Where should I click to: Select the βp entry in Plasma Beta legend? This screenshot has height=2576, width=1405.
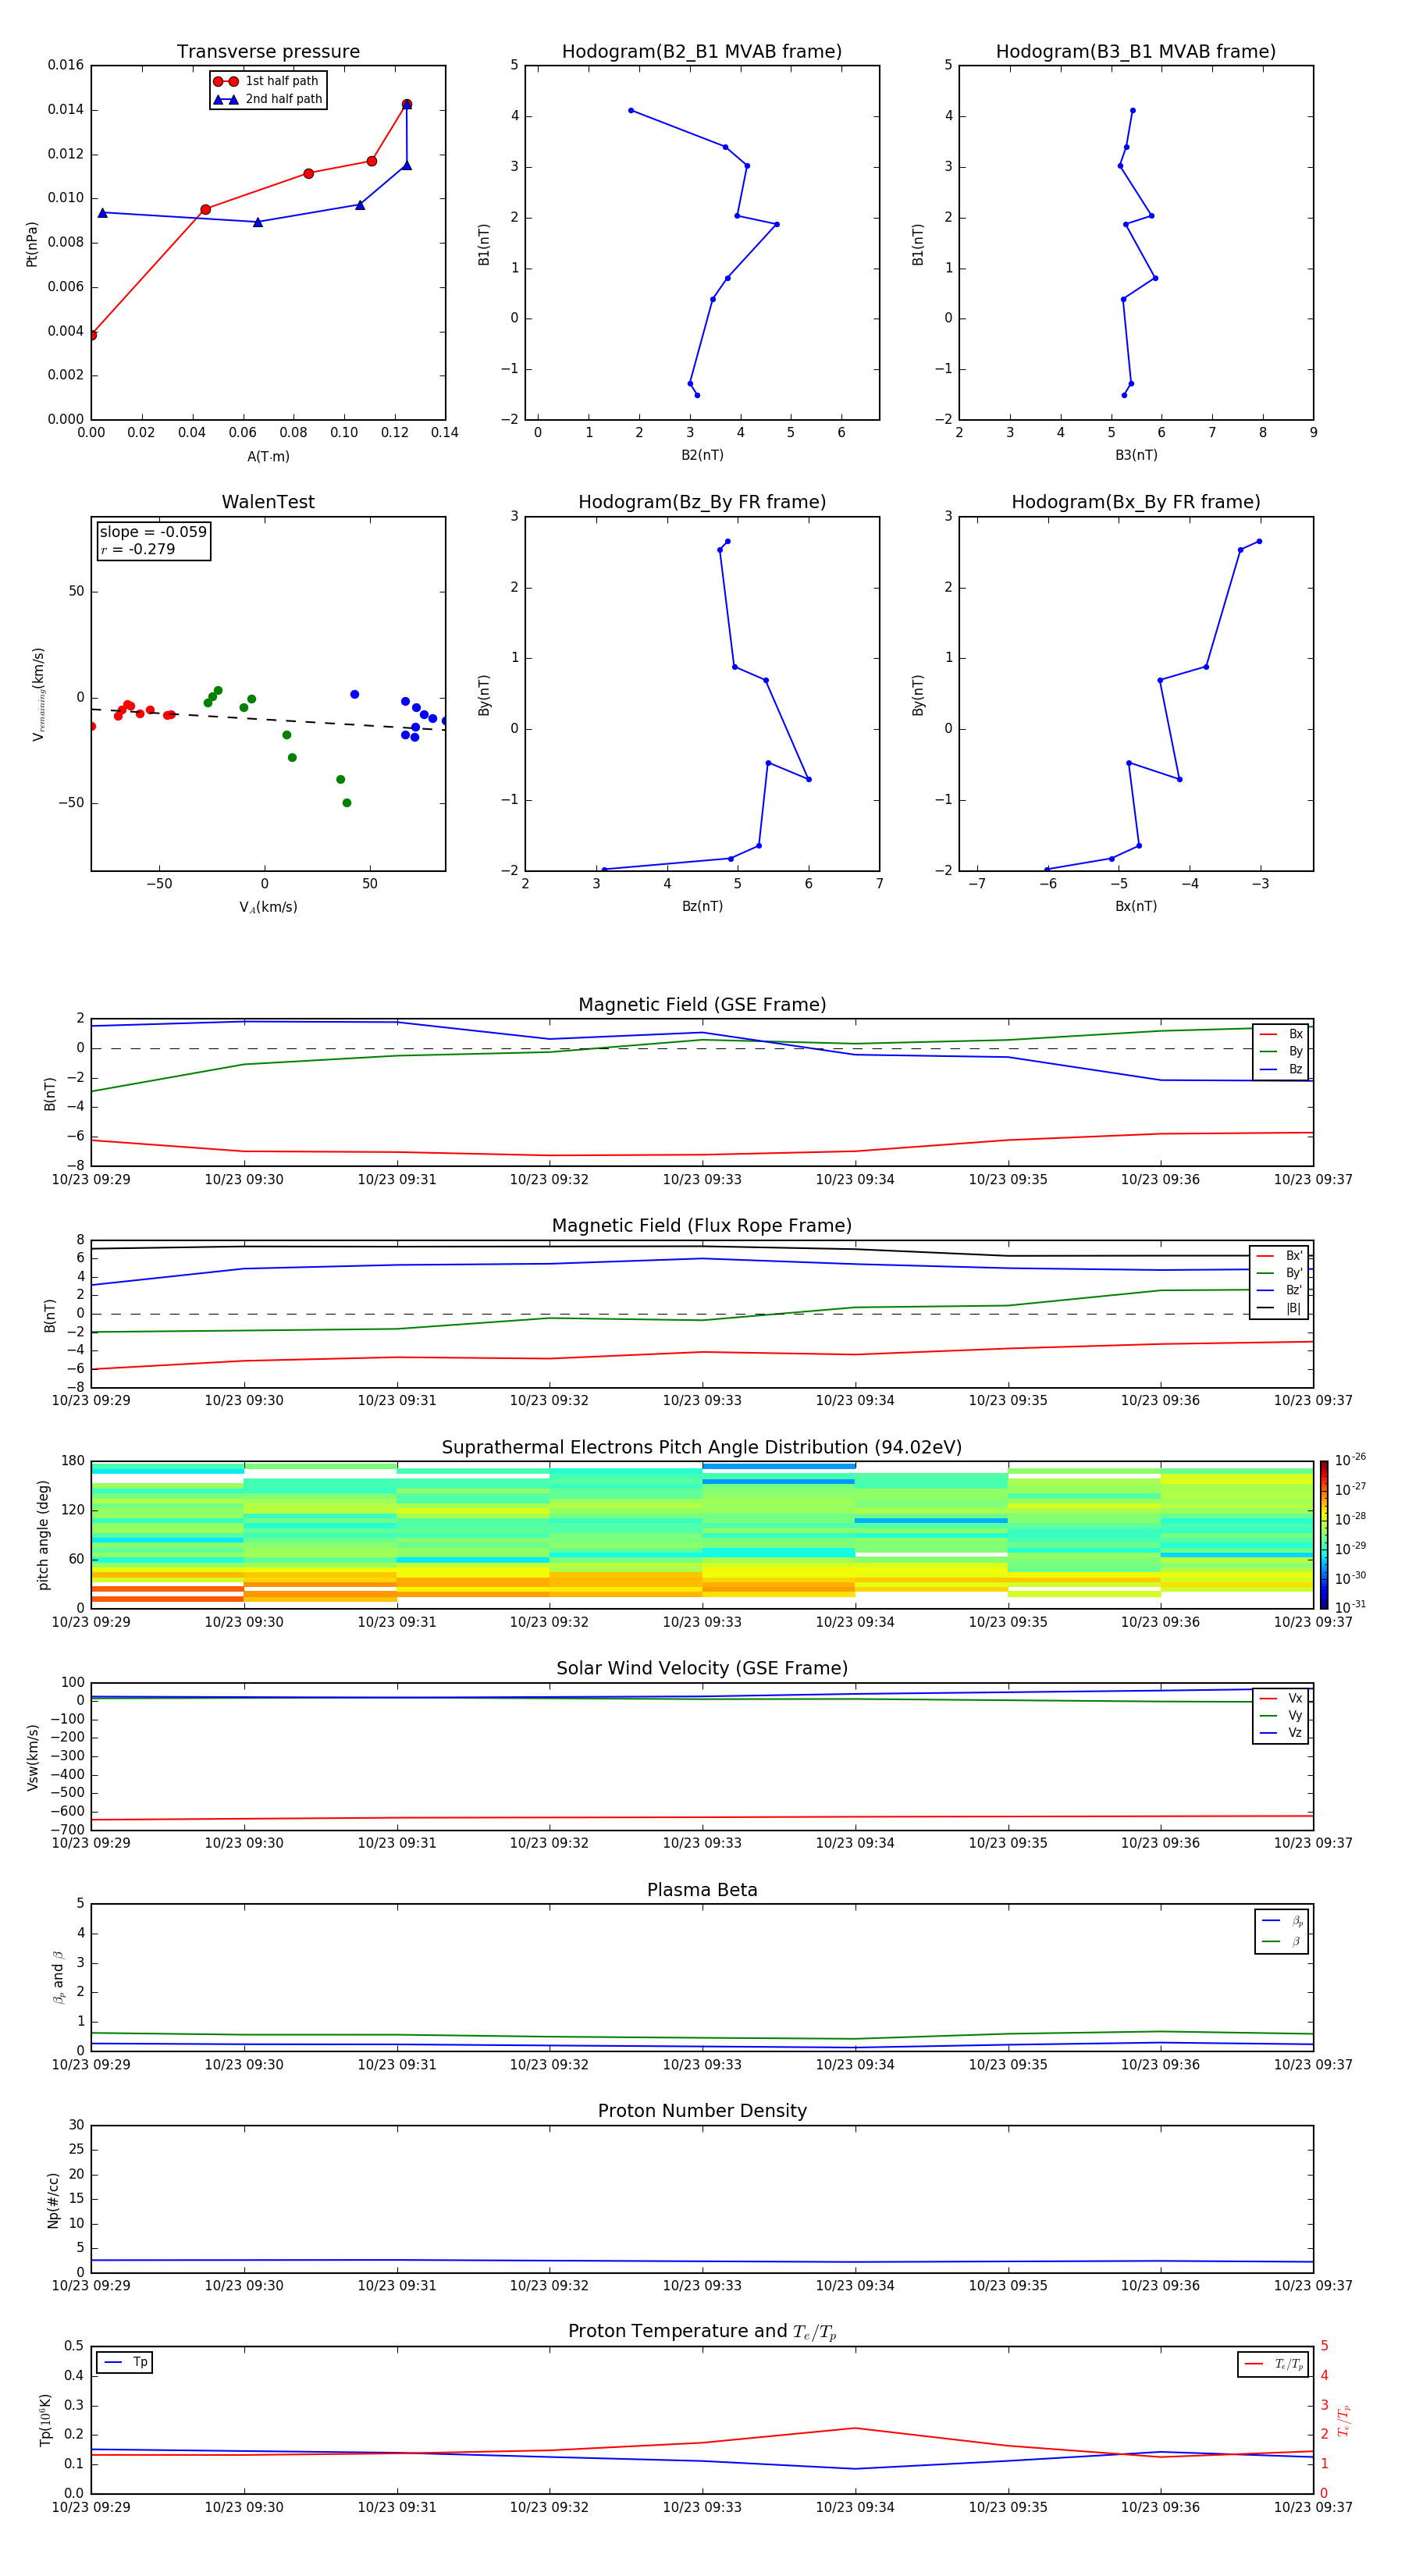tap(1282, 1921)
